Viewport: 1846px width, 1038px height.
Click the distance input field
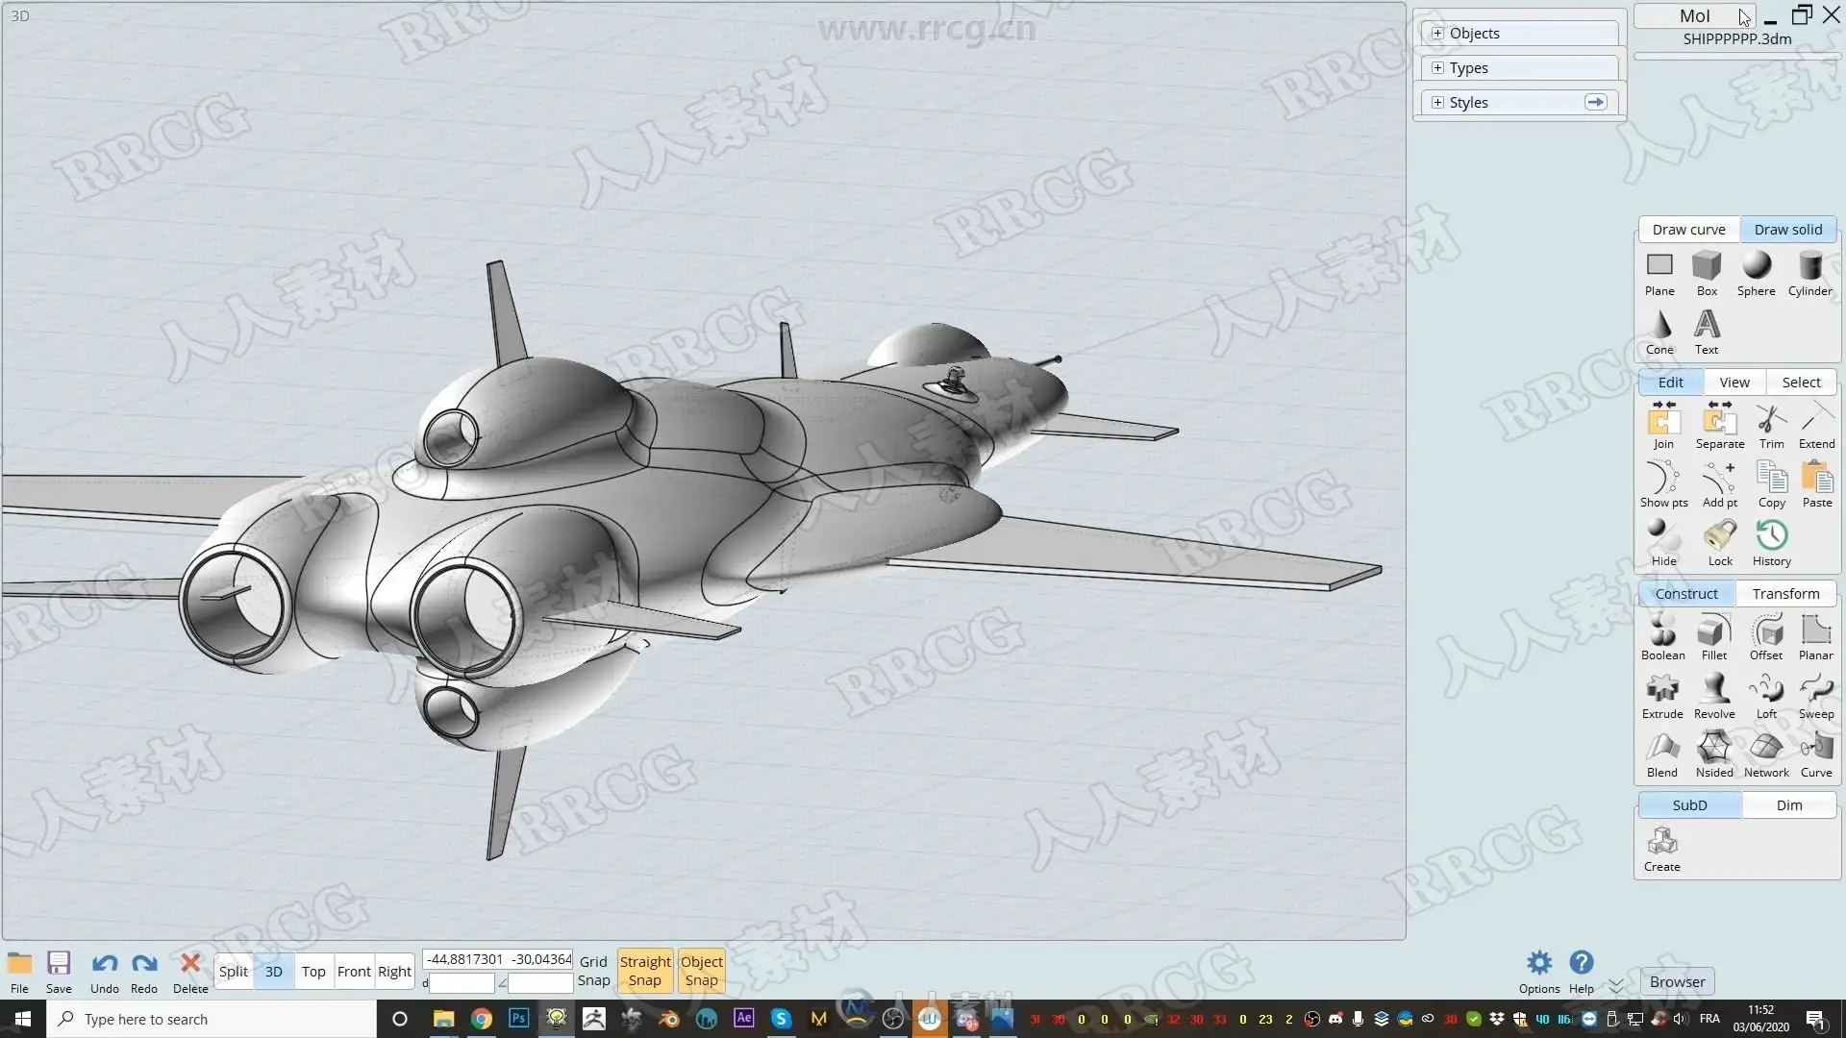click(x=461, y=983)
